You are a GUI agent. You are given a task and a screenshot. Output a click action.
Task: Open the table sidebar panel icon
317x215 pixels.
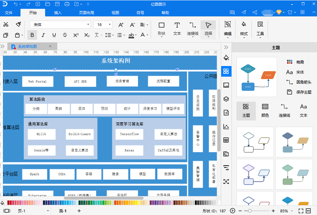point(226,140)
